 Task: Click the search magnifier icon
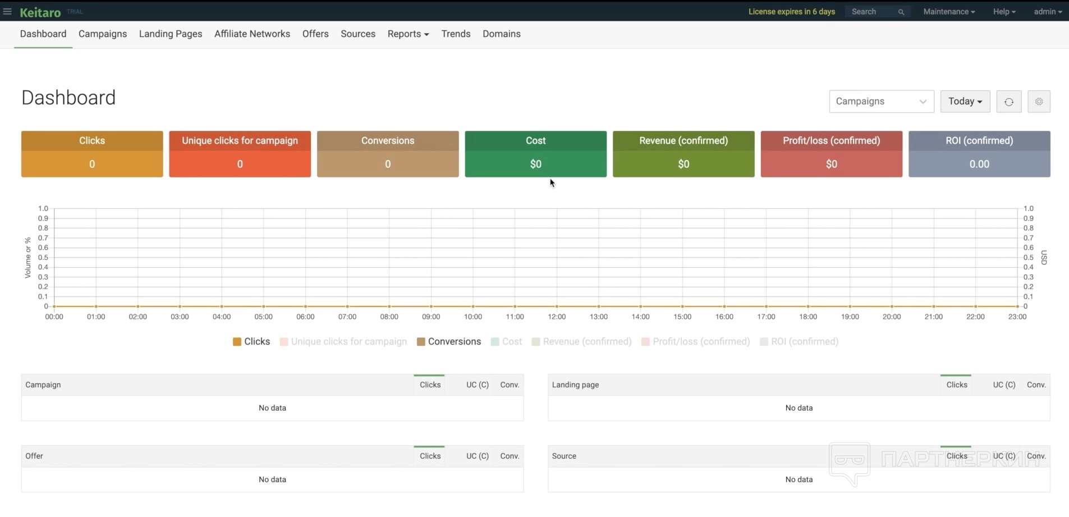[901, 12]
